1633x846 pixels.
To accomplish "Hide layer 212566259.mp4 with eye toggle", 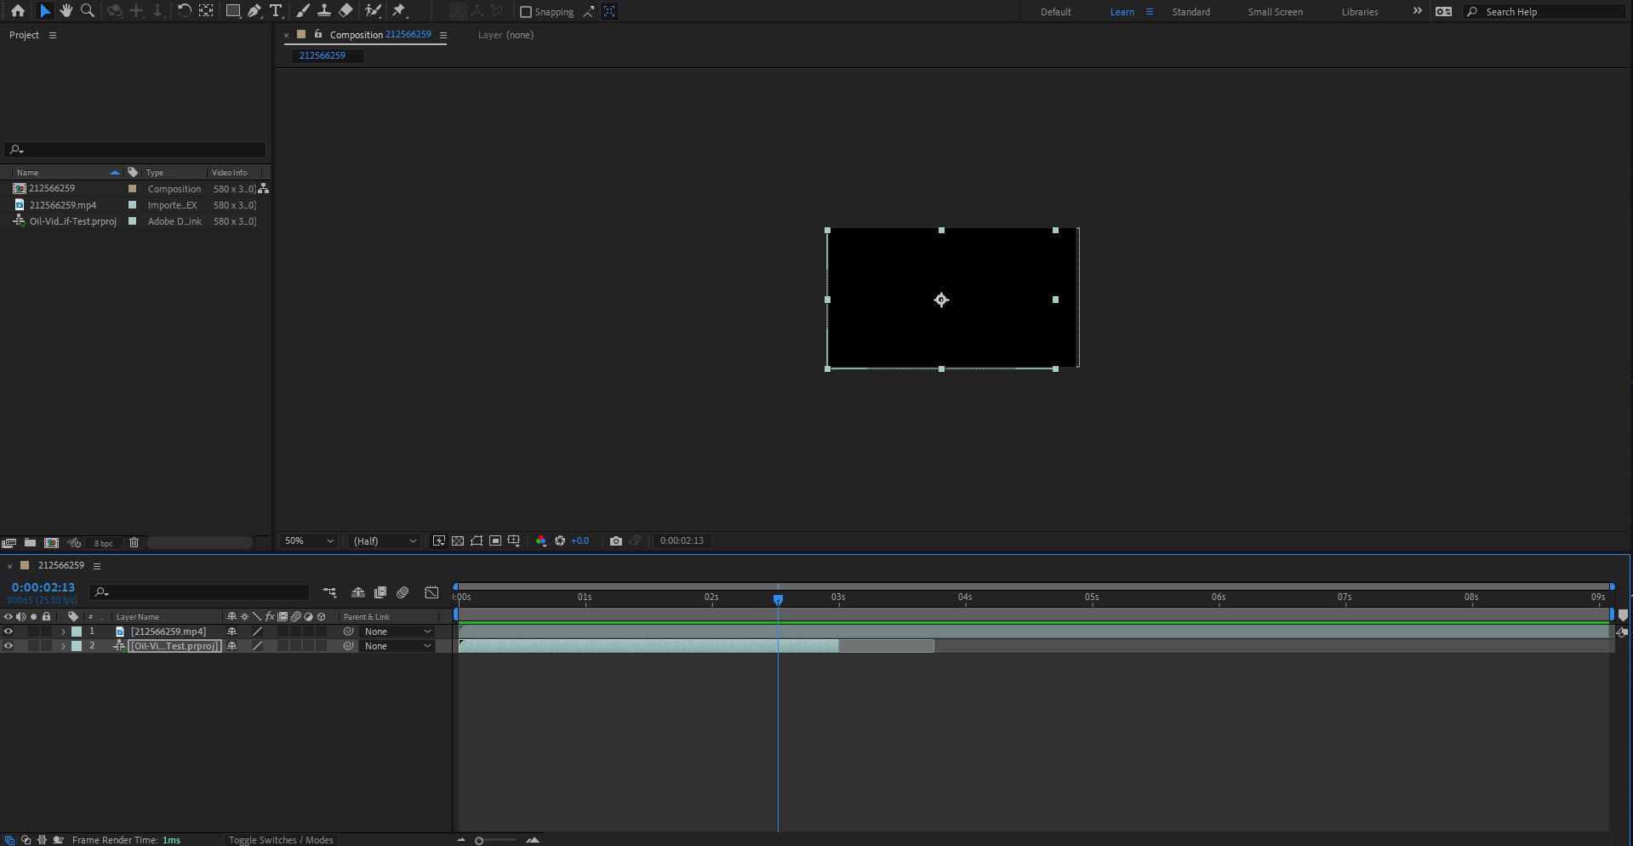I will click(9, 632).
